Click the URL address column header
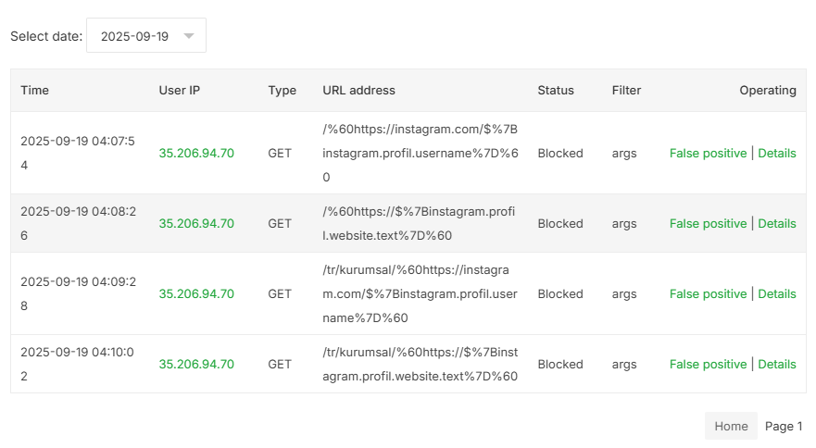Image resolution: width=816 pixels, height=448 pixels. point(358,90)
